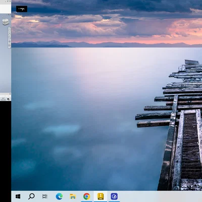Viewport: 202px width, 202px height.
Task: Switch to Google Chrome in the taskbar
Action: point(86,196)
